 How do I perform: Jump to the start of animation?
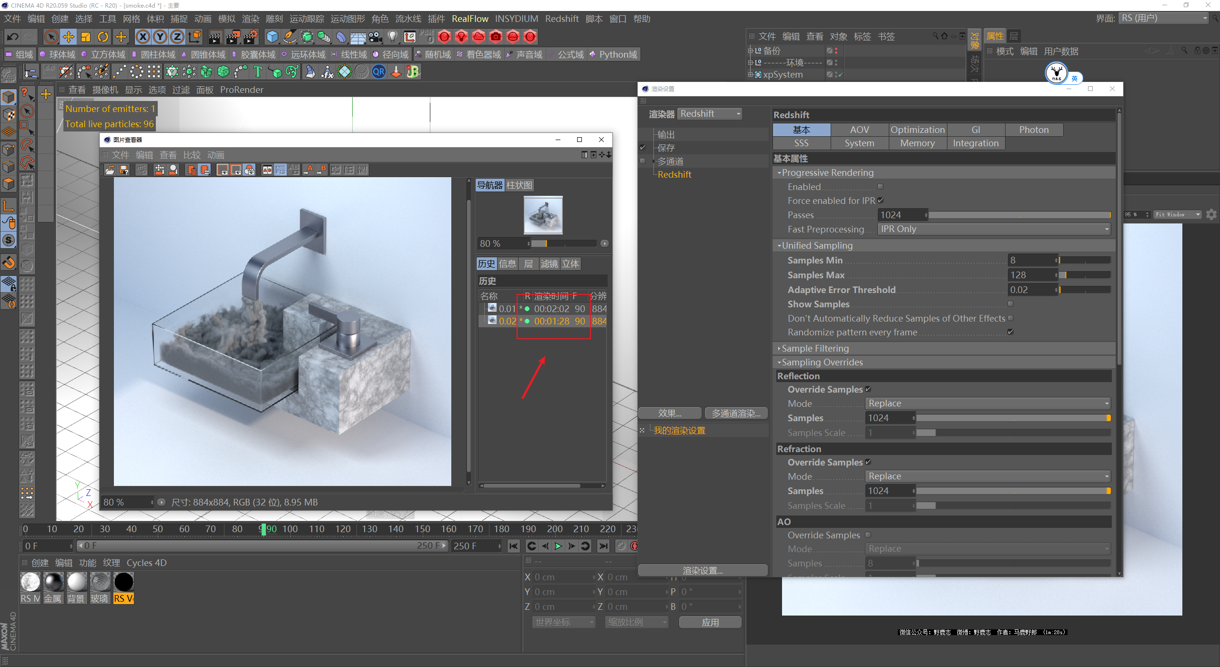(513, 546)
